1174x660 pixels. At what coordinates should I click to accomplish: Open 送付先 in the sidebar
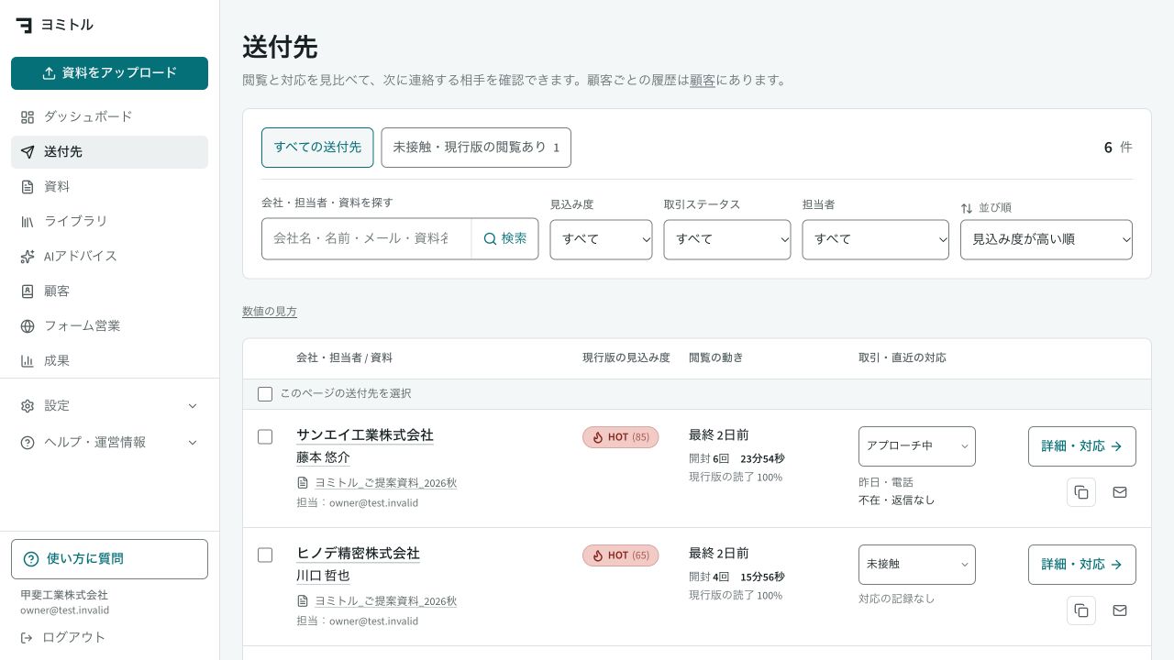pyautogui.click(x=110, y=152)
